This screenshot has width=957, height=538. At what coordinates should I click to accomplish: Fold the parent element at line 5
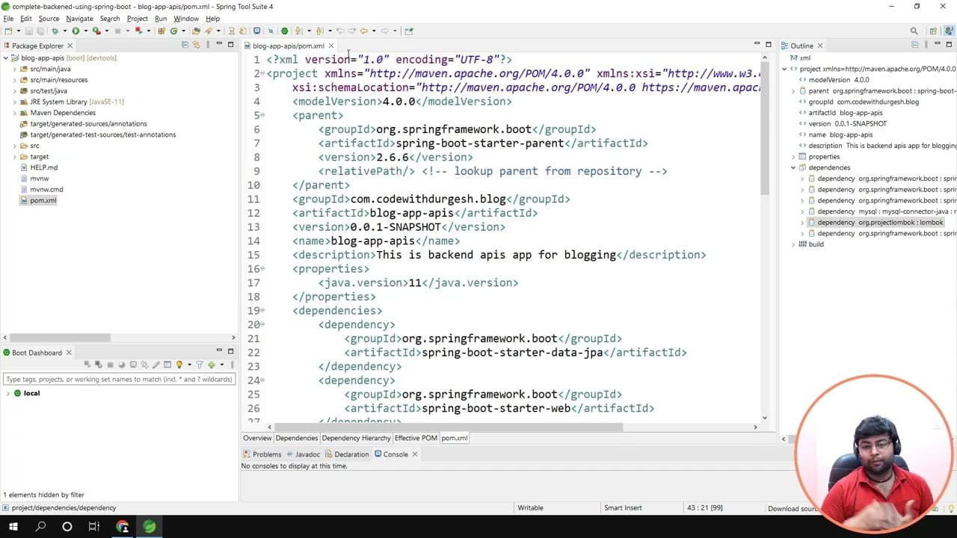click(x=262, y=115)
